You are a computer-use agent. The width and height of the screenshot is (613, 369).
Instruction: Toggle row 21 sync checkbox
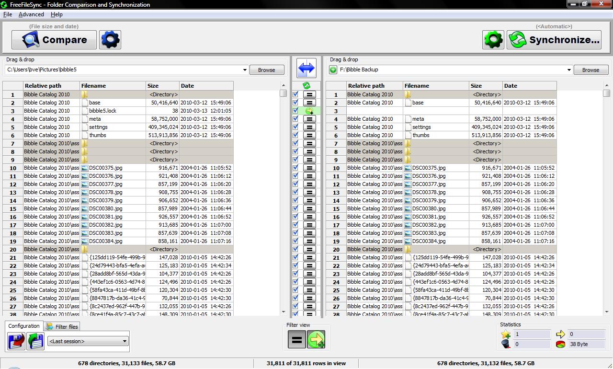295,257
